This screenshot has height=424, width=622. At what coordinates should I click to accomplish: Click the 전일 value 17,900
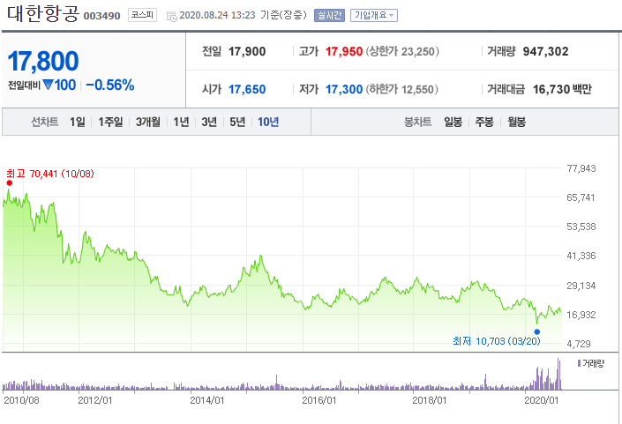click(247, 51)
